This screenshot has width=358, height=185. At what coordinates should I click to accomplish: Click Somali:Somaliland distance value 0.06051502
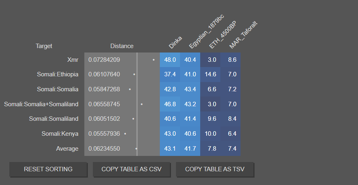(x=104, y=119)
